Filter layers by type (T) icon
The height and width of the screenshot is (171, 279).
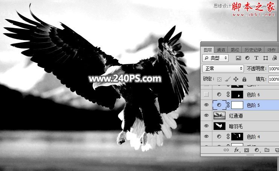click(256, 58)
